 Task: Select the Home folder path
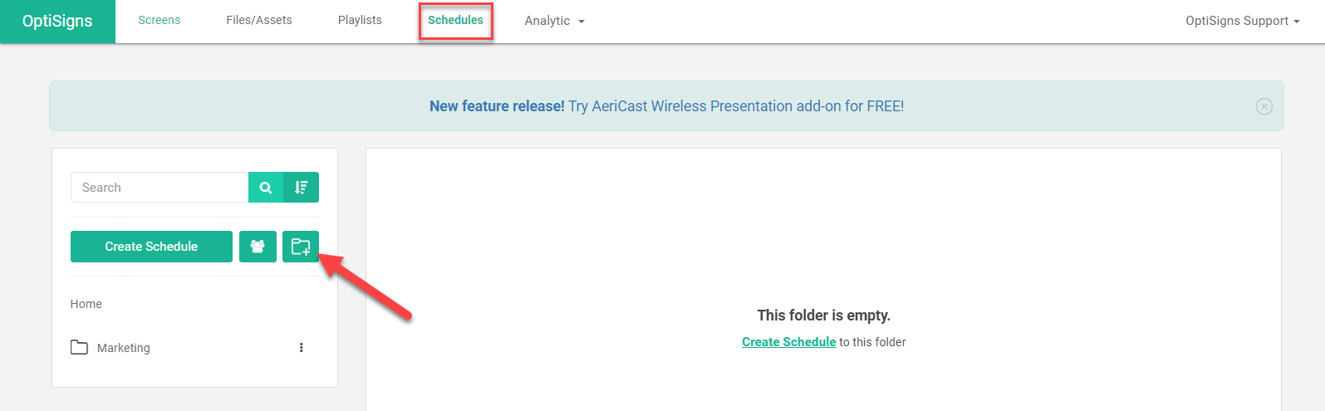[x=86, y=304]
